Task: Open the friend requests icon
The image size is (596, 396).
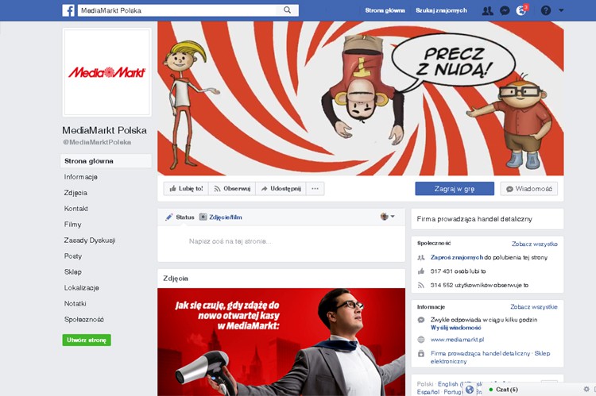Action: 488,10
